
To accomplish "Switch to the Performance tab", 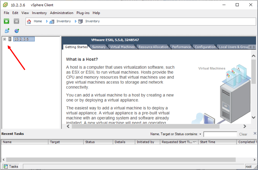I will click(x=181, y=47).
